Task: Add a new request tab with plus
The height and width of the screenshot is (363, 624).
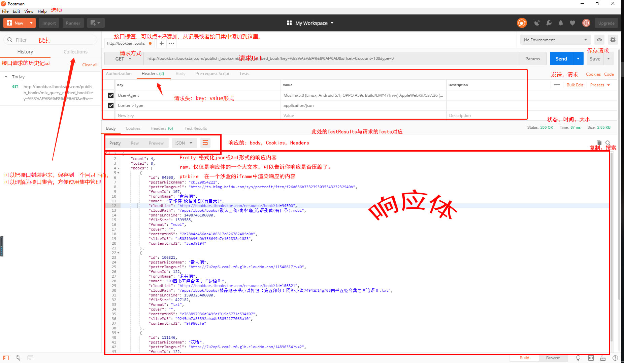Action: pyautogui.click(x=162, y=43)
